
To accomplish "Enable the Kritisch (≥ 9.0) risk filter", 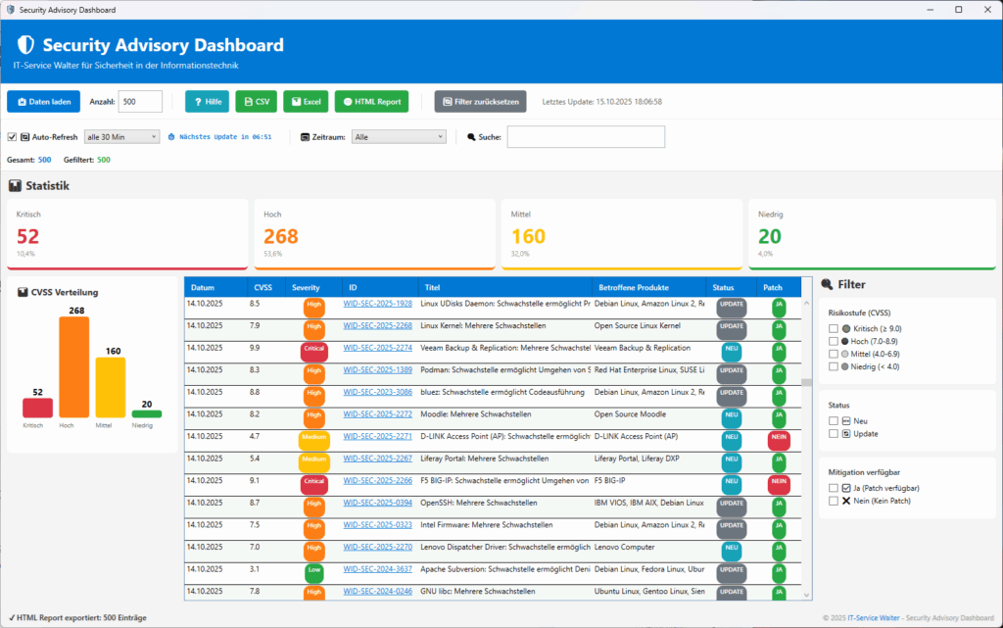I will 834,328.
